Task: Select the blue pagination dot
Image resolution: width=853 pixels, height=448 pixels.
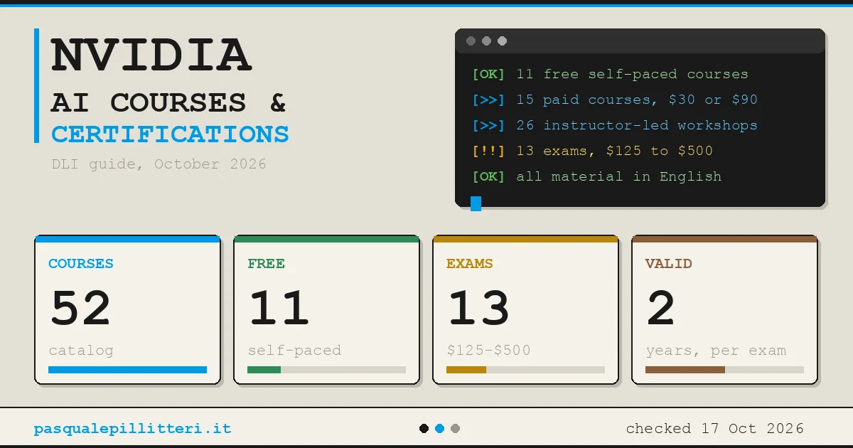Action: click(440, 428)
